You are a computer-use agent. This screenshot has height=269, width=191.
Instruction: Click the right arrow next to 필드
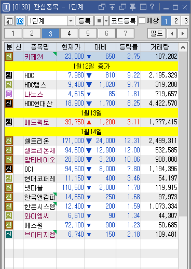[183, 33]
